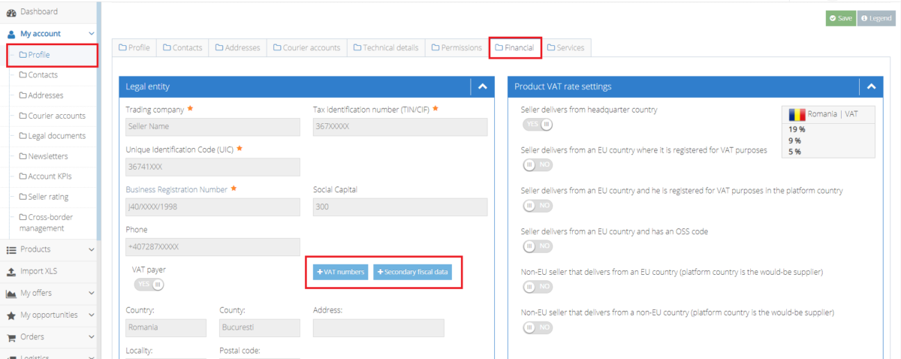Expand the Orders menu chevron
Screen dimensions: 901x359
tap(92, 337)
